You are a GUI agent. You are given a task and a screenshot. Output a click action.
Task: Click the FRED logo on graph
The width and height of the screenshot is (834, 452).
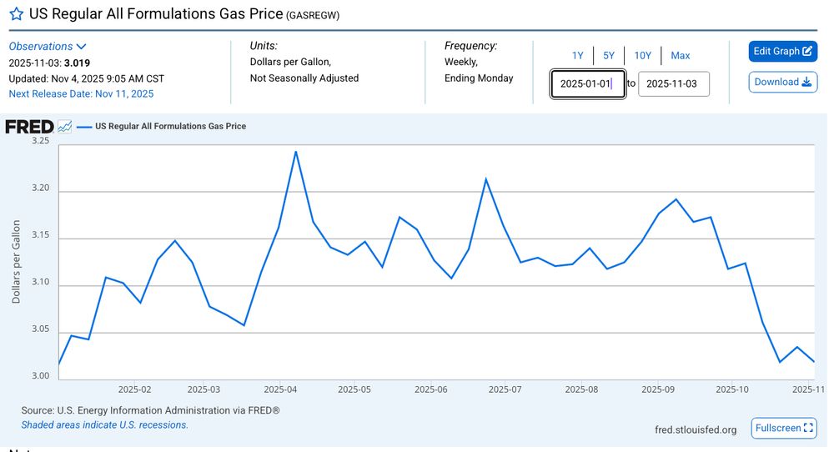(x=29, y=127)
